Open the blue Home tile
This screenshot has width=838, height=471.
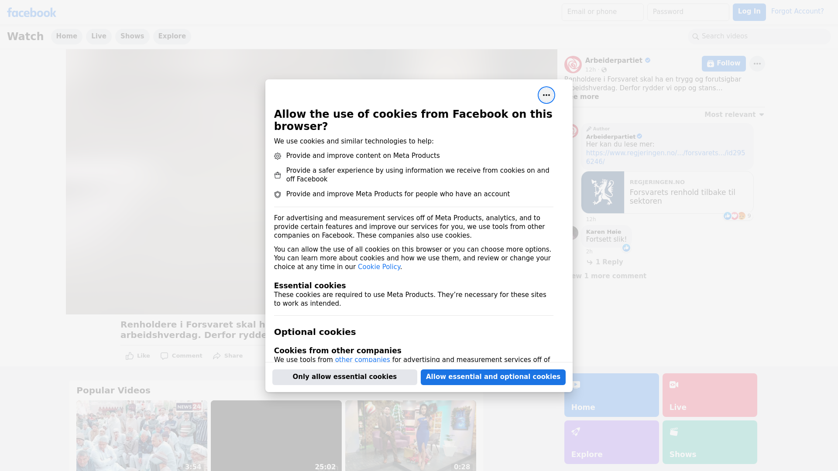pos(611,395)
